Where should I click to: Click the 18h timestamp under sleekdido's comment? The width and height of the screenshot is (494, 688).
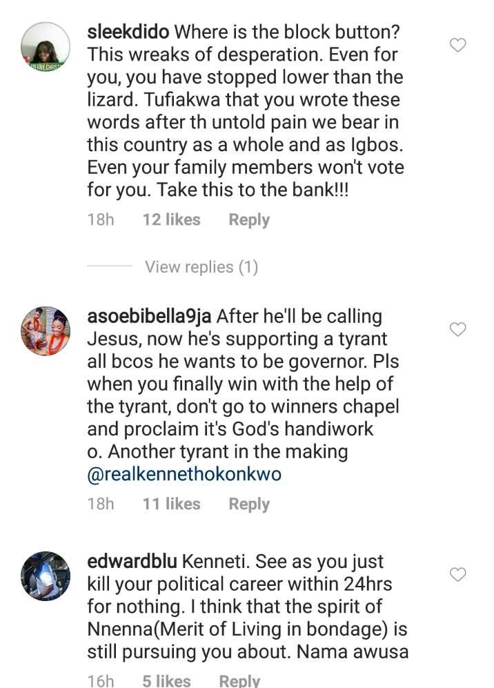tap(101, 220)
